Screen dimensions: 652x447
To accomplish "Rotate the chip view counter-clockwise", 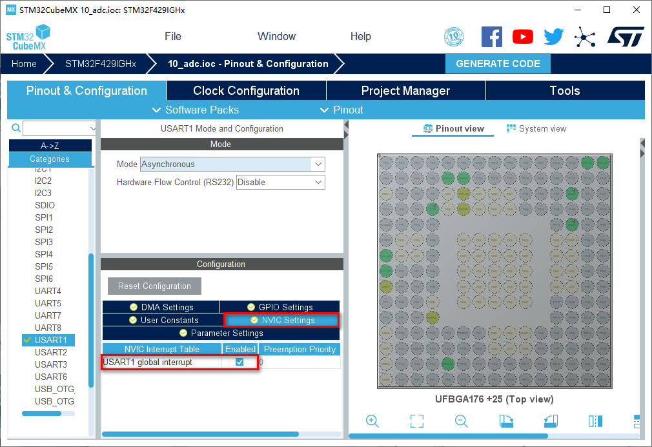I will [x=551, y=421].
